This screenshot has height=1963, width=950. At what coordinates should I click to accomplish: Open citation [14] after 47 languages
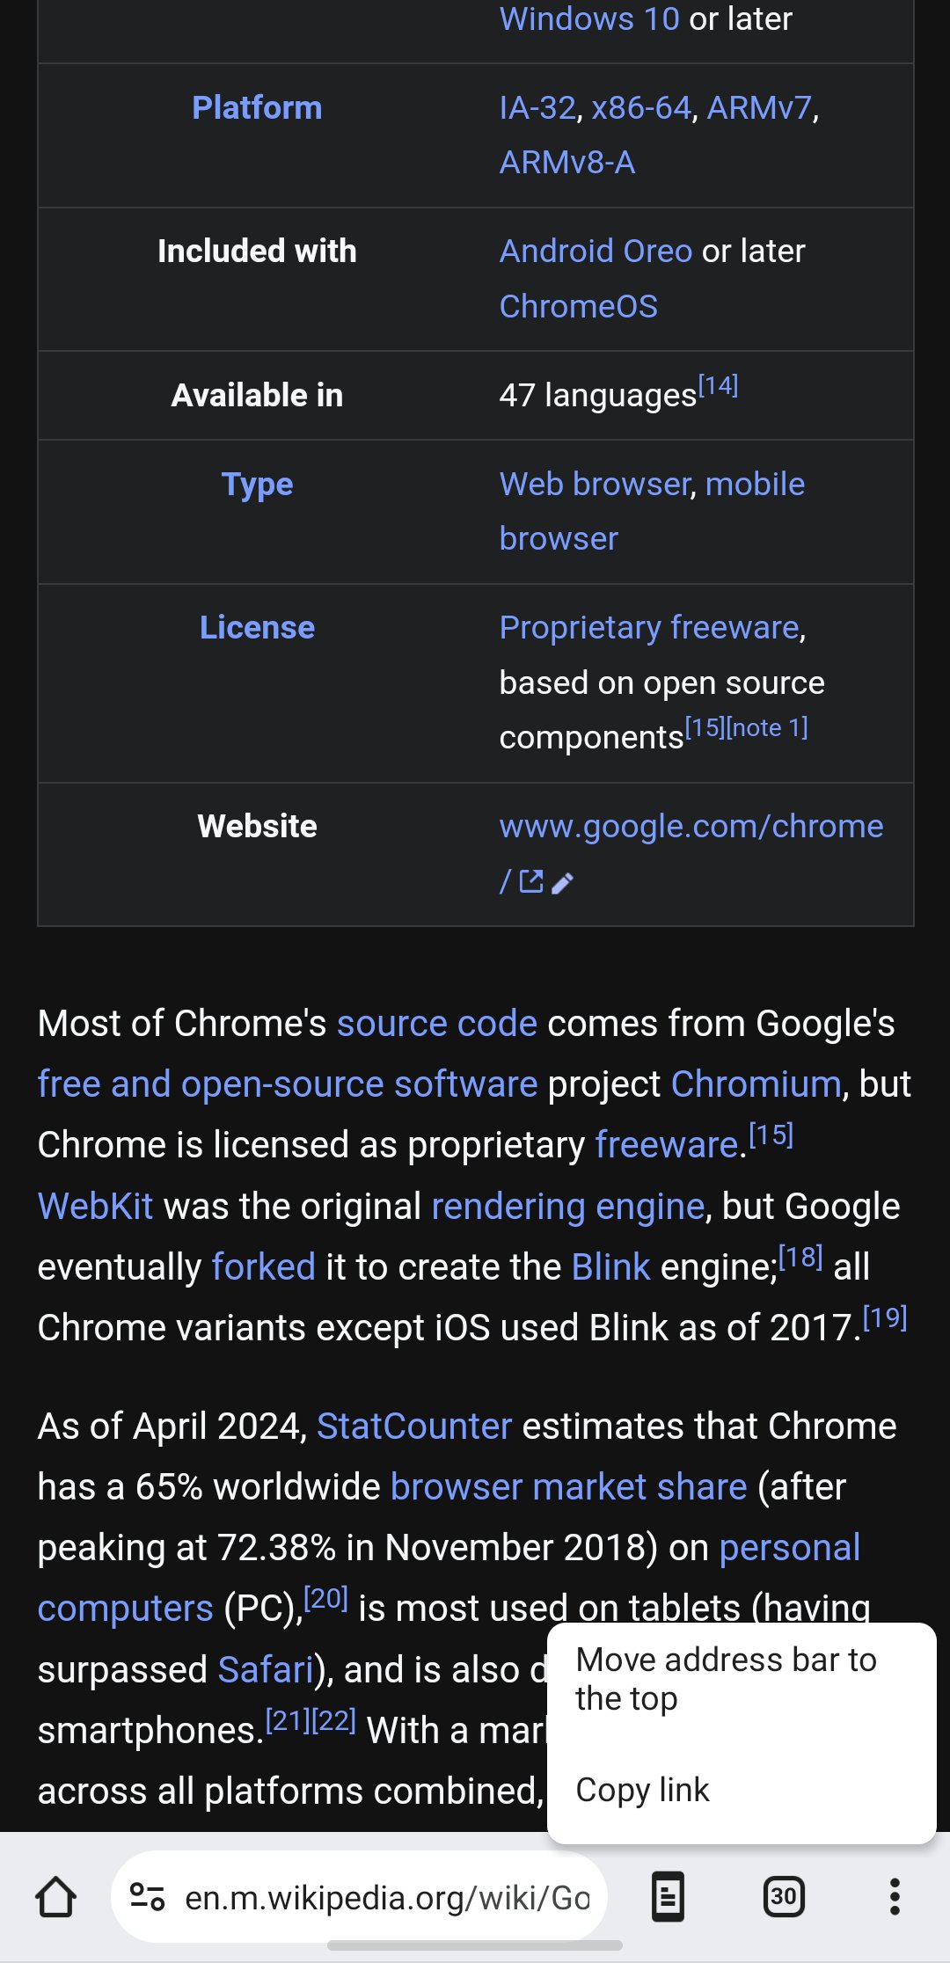point(718,385)
